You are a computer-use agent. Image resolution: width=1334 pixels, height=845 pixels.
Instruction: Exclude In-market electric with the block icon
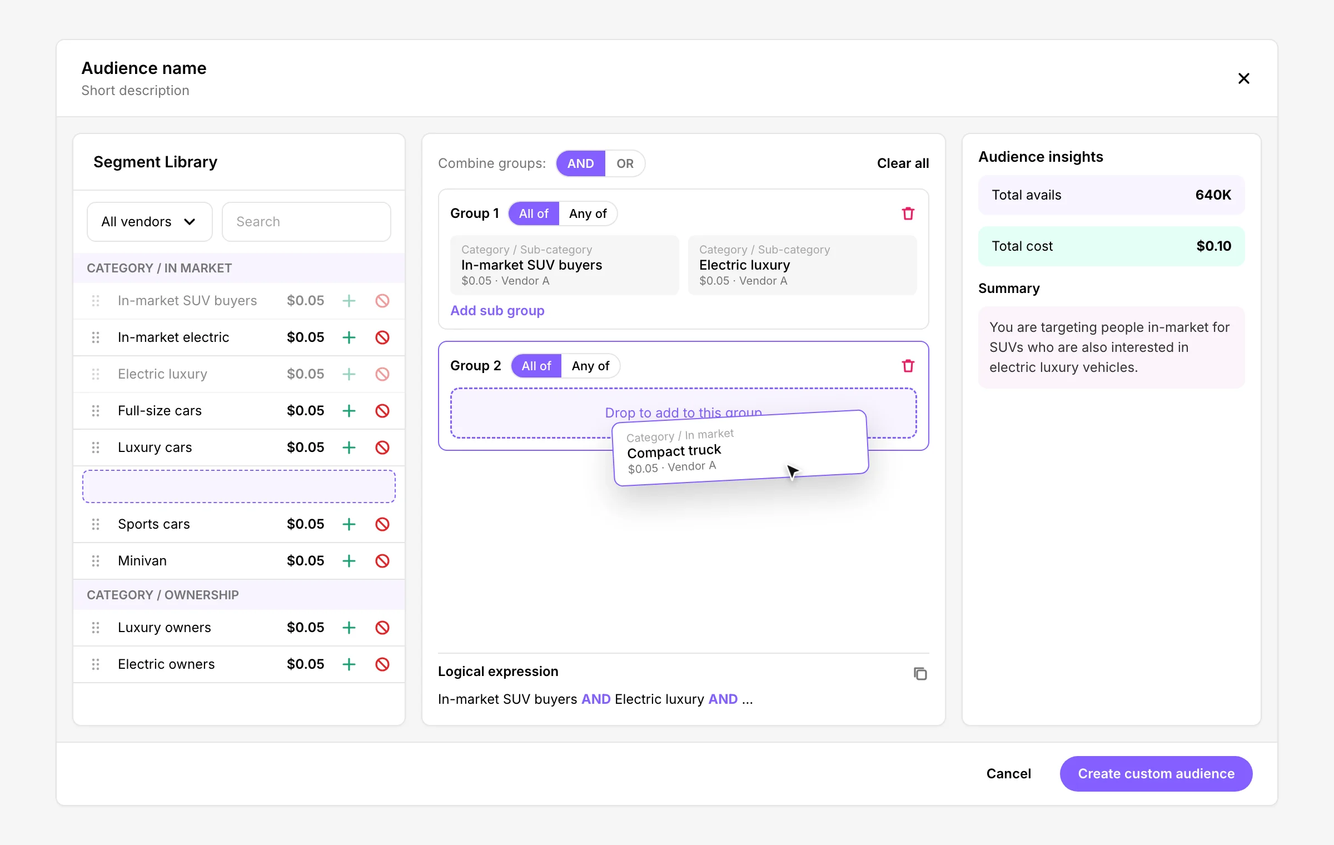(x=382, y=337)
